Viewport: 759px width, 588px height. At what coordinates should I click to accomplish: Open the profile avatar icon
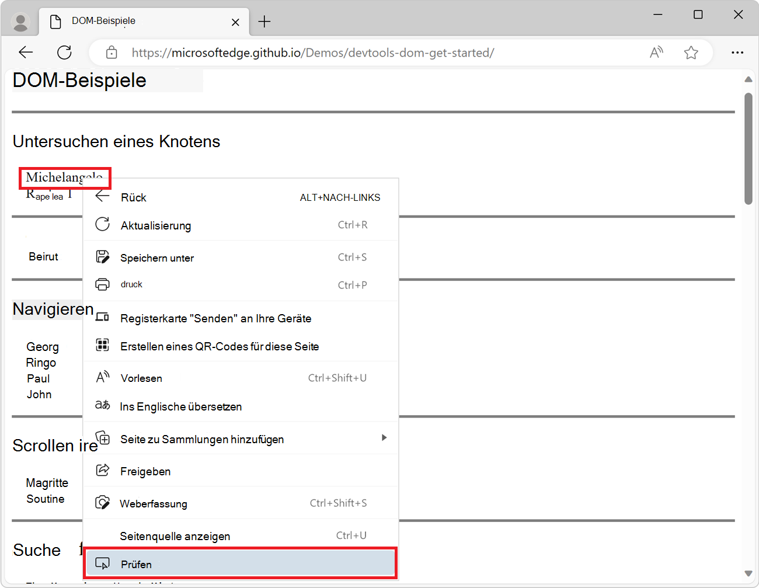[21, 22]
